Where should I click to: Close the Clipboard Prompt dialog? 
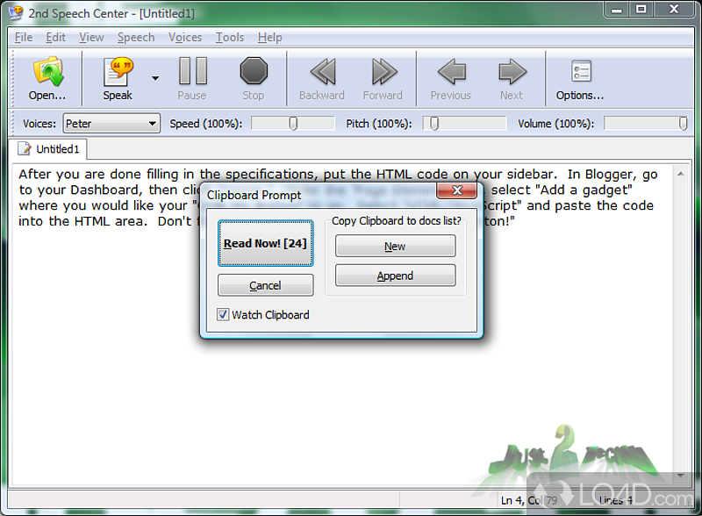(x=456, y=190)
